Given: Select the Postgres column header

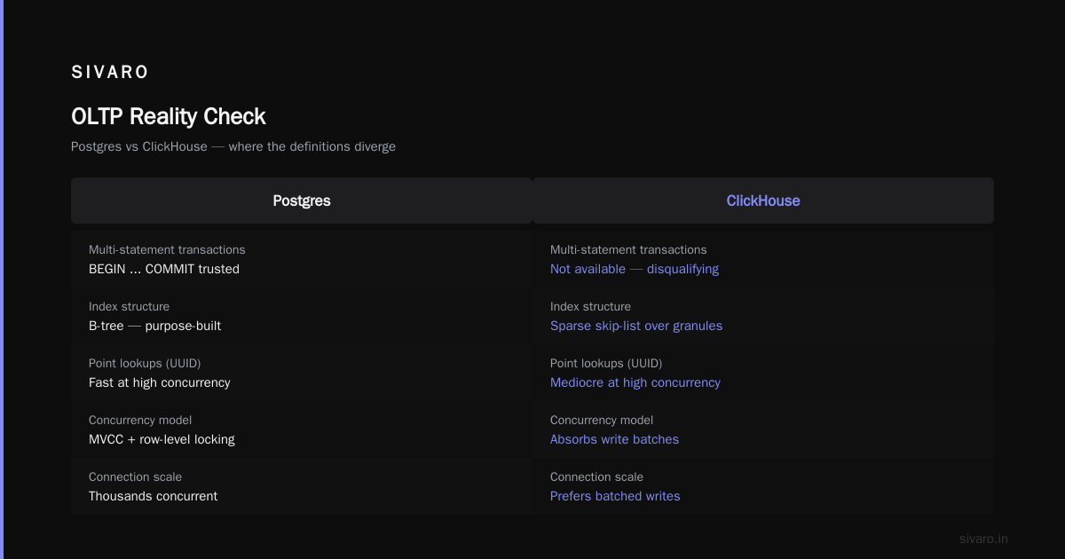Looking at the screenshot, I should pyautogui.click(x=302, y=201).
